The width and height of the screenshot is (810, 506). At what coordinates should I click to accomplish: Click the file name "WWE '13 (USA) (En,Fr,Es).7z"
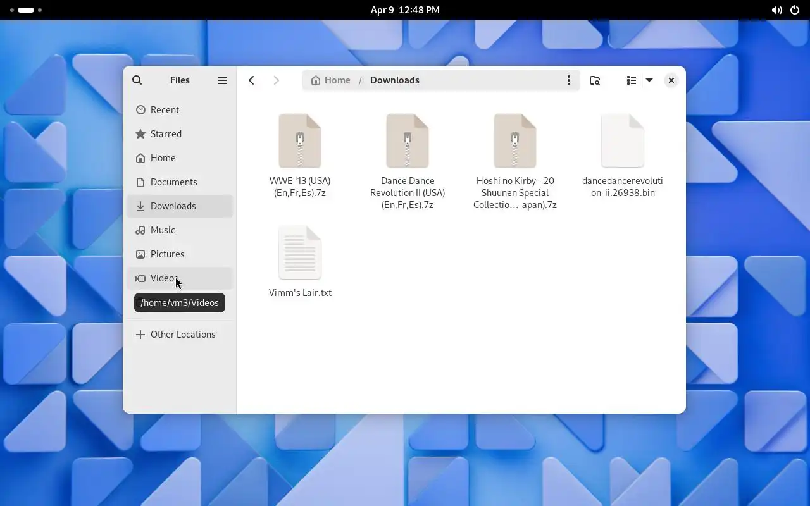300,187
